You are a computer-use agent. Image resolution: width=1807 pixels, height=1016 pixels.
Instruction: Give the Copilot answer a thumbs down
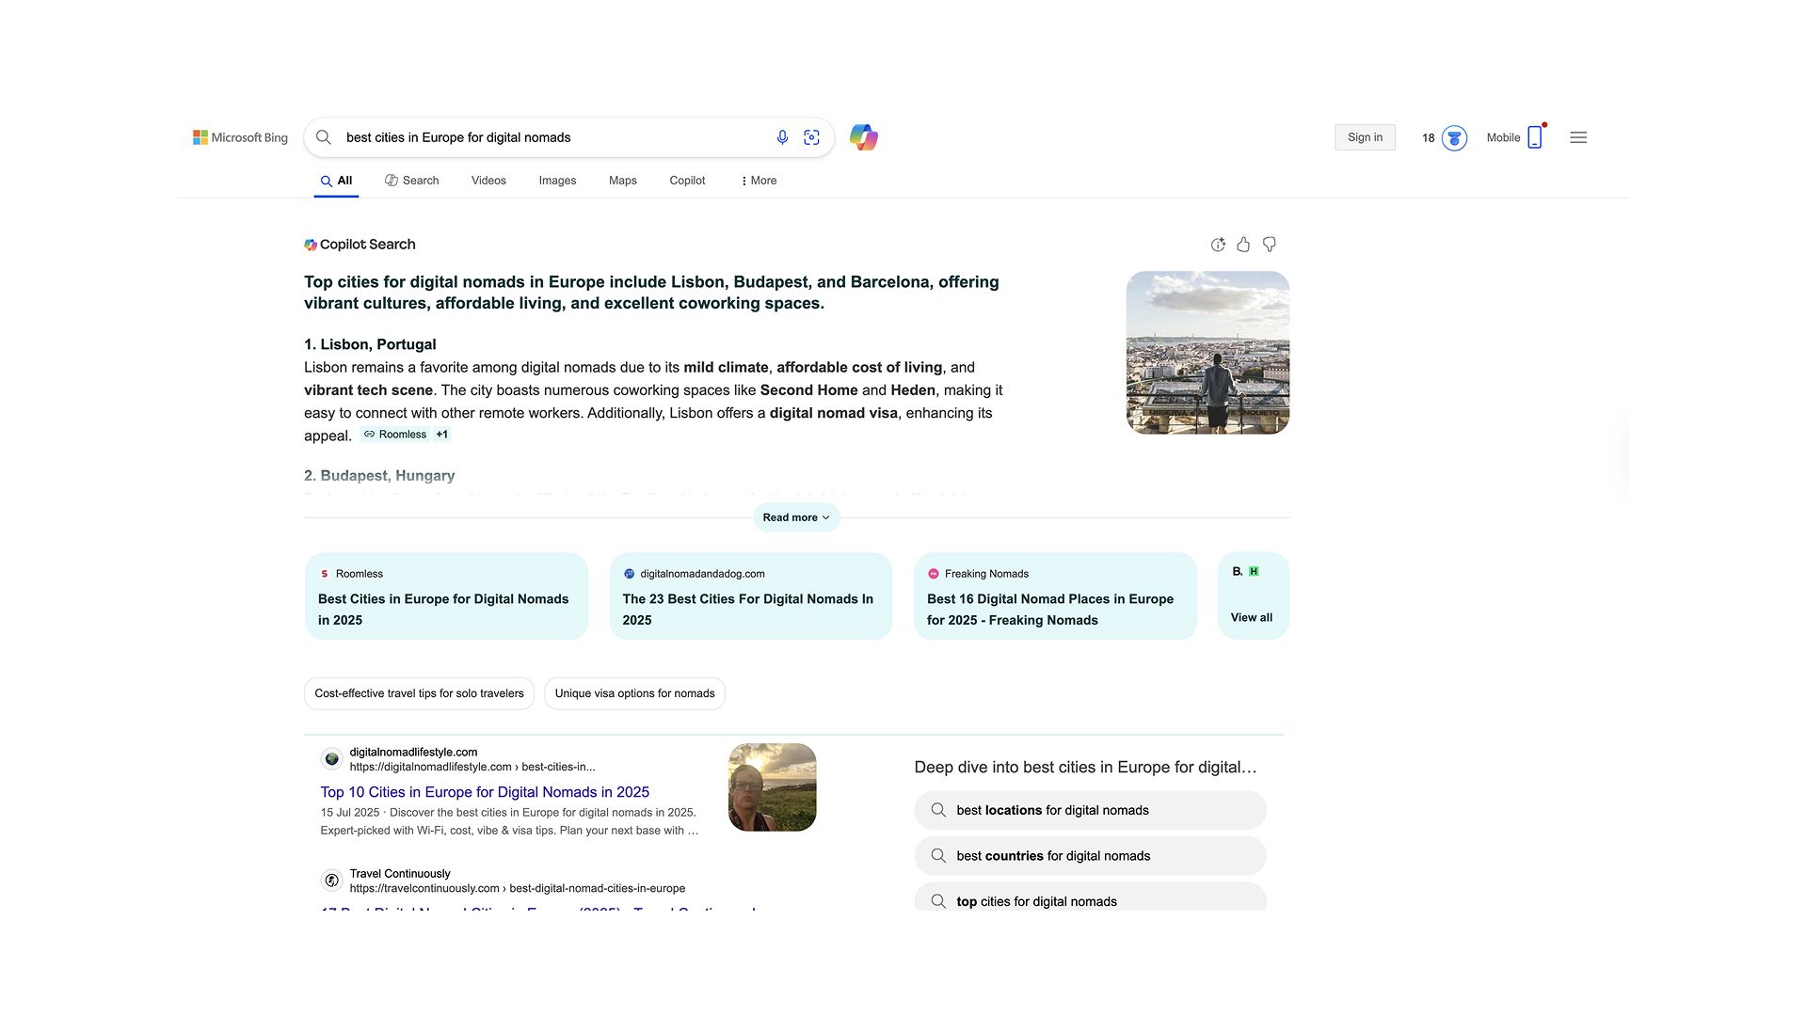[x=1269, y=244]
